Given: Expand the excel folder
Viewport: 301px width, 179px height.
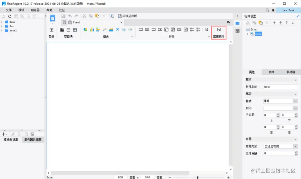Looking at the screenshot, I should point(2,30).
